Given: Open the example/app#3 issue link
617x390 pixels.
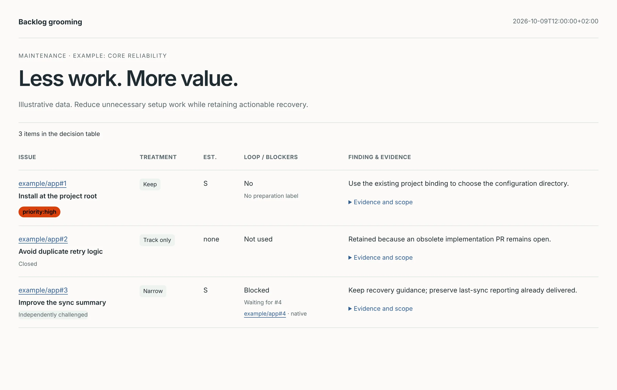Looking at the screenshot, I should 43,290.
